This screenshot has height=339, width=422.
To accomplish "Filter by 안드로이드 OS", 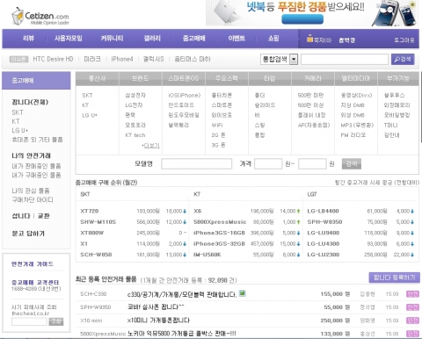I will 181,105.
